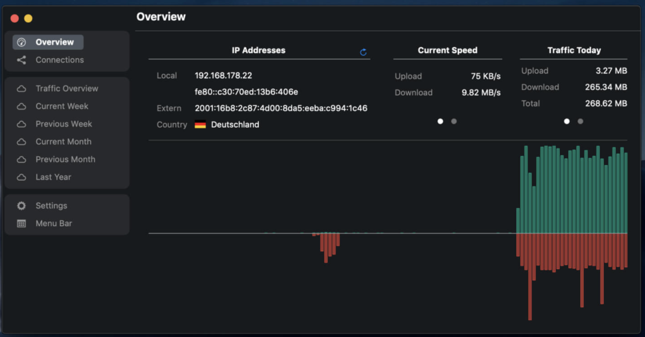Click IPv6 address fe80::c30:70ed:13b6:406e
Image resolution: width=645 pixels, height=337 pixels.
246,92
